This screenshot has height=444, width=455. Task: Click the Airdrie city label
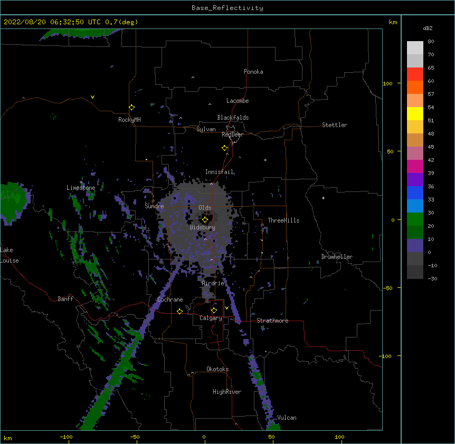pyautogui.click(x=213, y=283)
